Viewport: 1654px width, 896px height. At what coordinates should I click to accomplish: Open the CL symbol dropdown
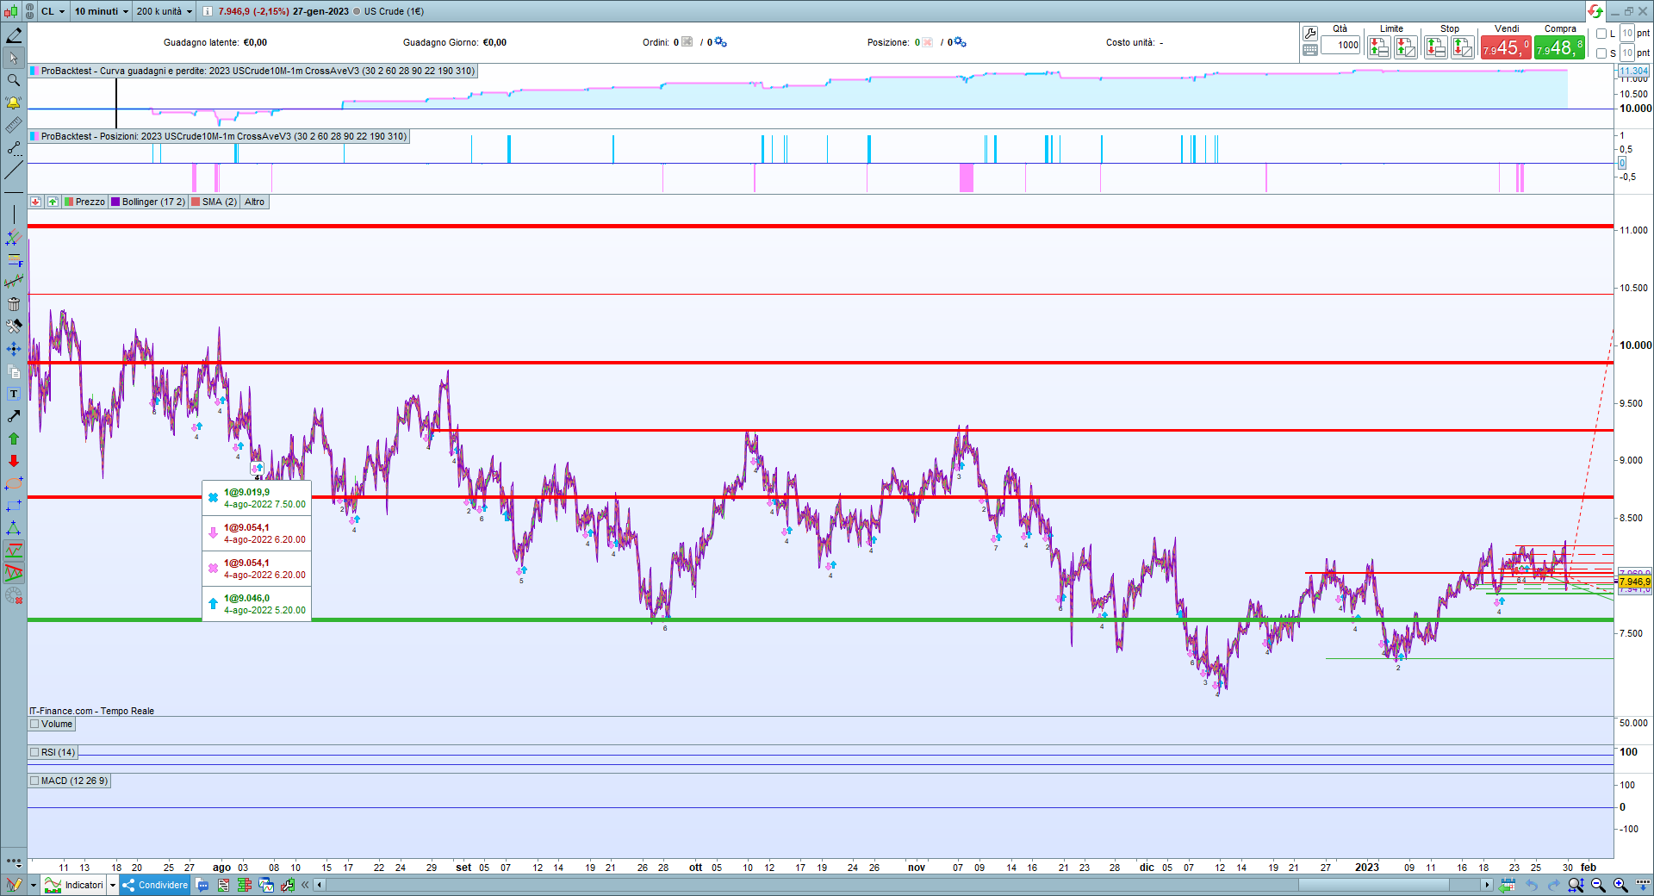tap(53, 11)
